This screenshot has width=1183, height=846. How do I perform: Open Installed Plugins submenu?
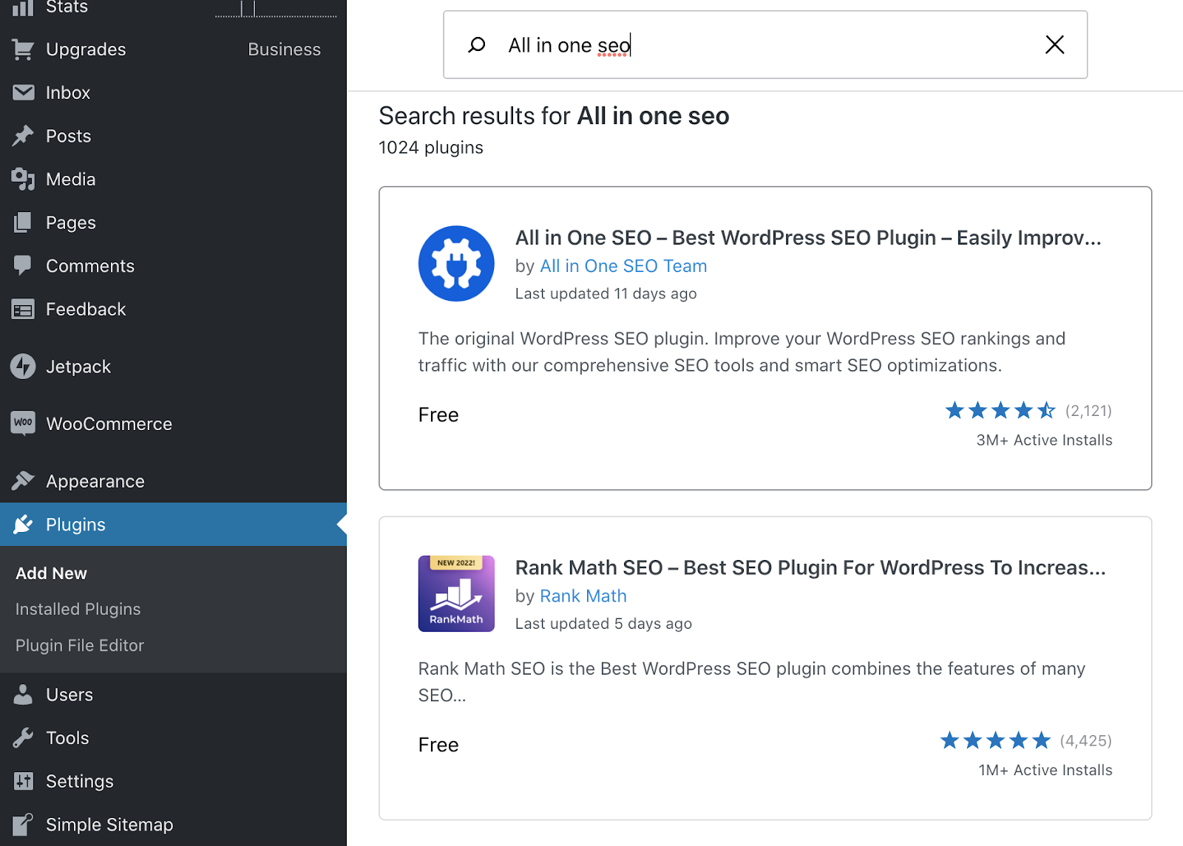click(x=78, y=609)
